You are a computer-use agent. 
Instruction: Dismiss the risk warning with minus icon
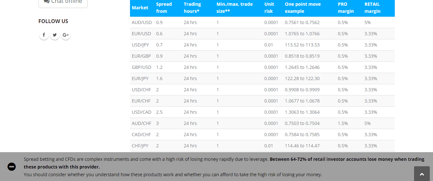click(12, 167)
